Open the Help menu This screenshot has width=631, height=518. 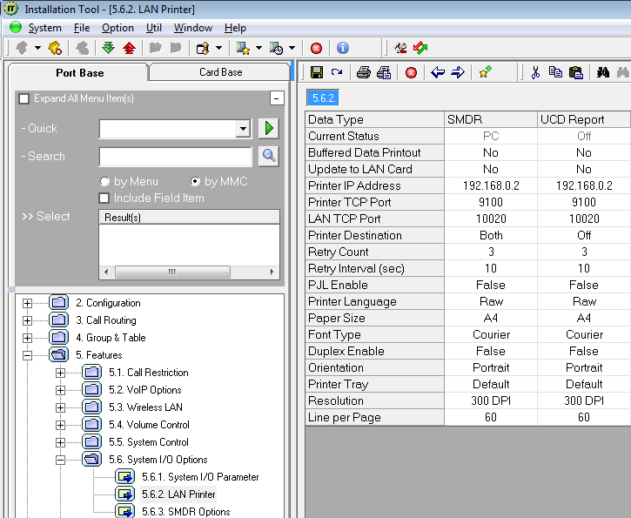tap(235, 28)
